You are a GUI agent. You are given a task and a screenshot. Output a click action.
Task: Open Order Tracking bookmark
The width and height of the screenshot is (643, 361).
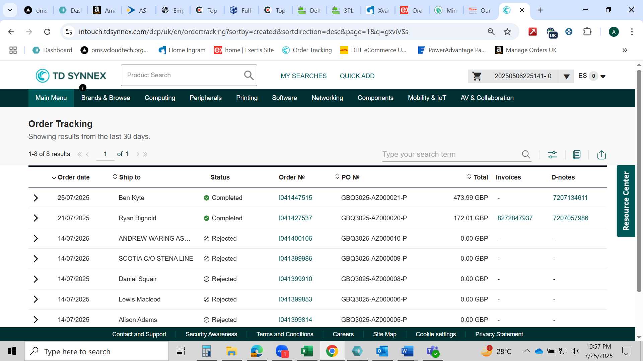click(x=307, y=50)
